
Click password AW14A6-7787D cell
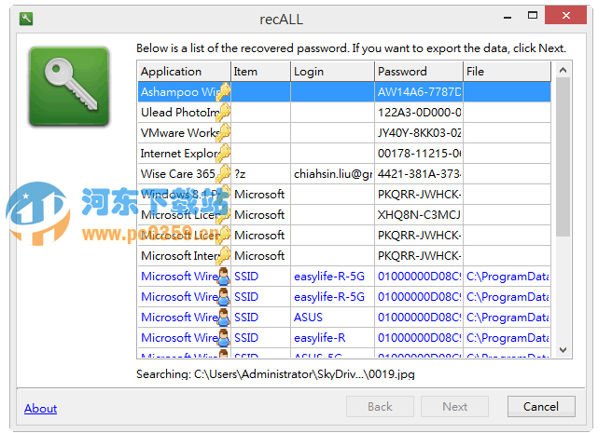point(419,92)
